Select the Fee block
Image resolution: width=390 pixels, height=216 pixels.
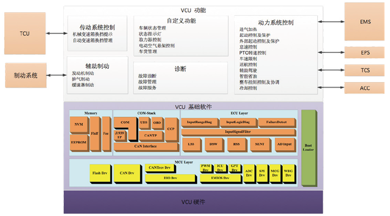pyautogui.click(x=106, y=134)
